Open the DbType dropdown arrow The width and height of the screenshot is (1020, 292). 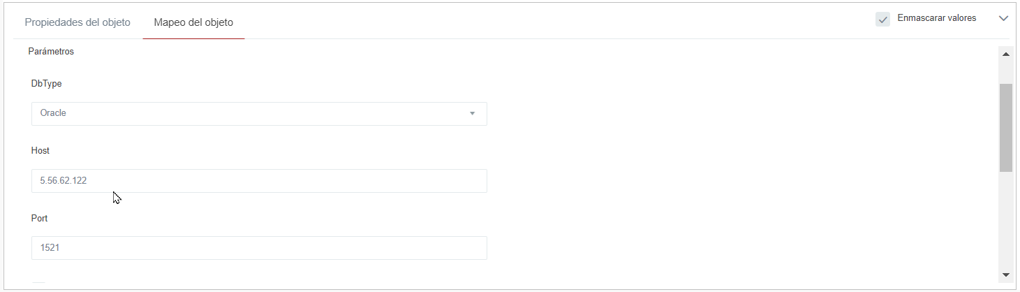point(472,113)
